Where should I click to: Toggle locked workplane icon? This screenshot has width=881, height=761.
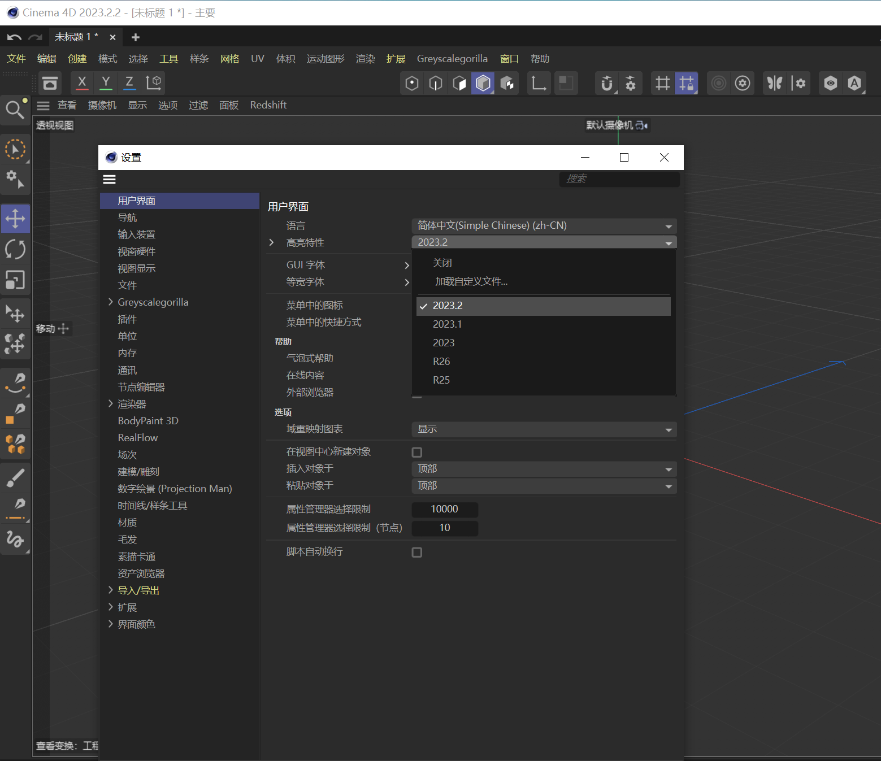point(687,84)
